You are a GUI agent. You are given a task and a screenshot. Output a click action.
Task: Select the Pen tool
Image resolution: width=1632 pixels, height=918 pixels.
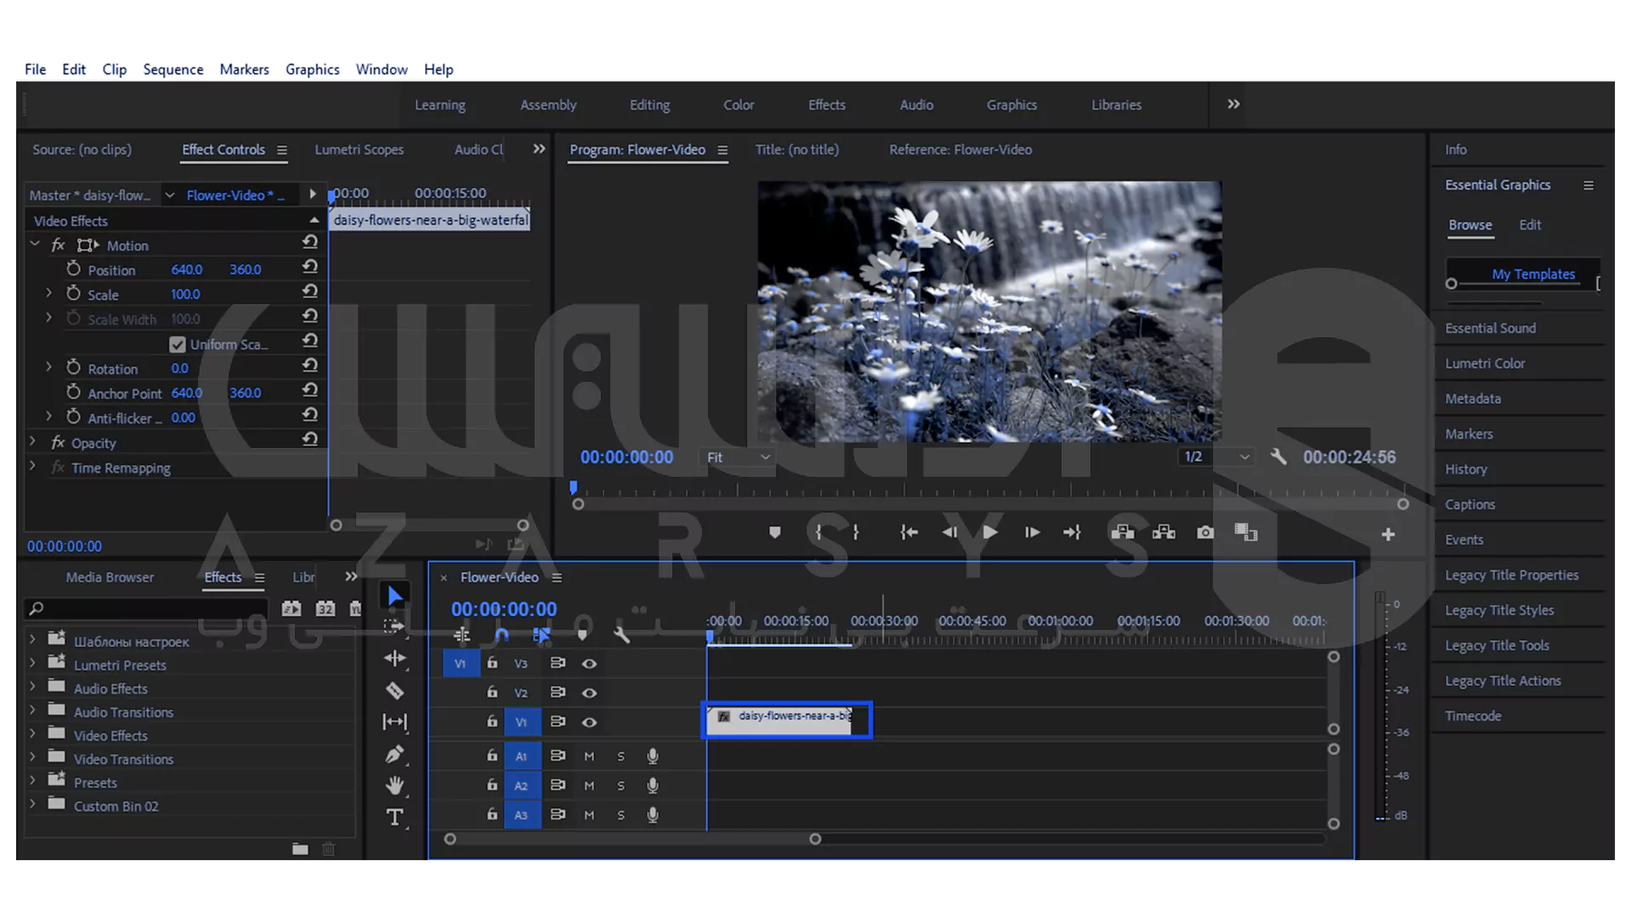394,754
